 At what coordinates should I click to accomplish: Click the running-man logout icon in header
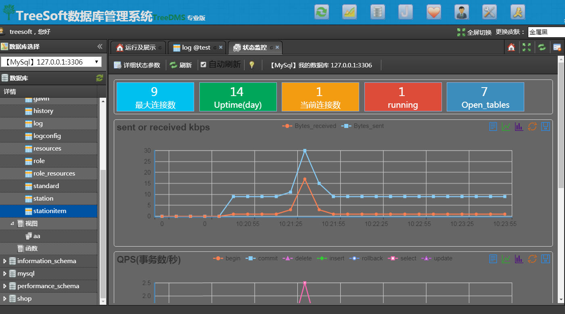[x=518, y=12]
